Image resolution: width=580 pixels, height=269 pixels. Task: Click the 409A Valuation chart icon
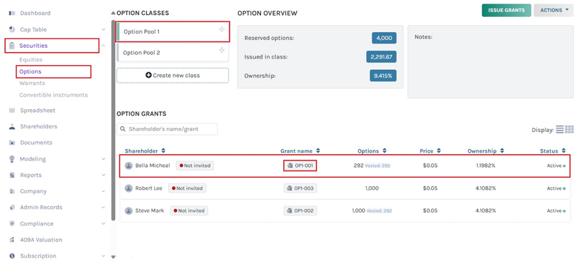pyautogui.click(x=11, y=240)
